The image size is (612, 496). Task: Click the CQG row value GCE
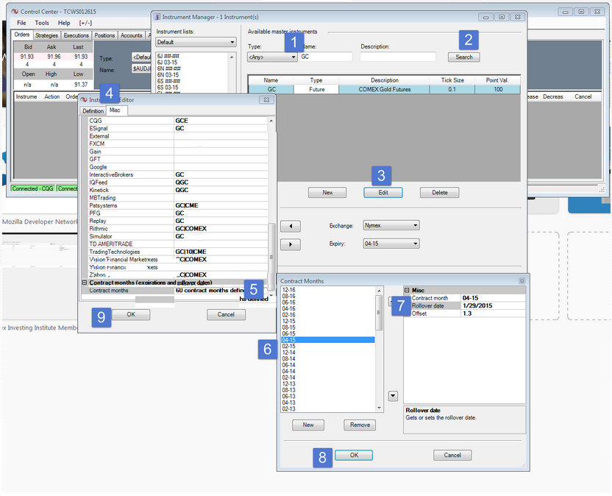tap(221, 121)
